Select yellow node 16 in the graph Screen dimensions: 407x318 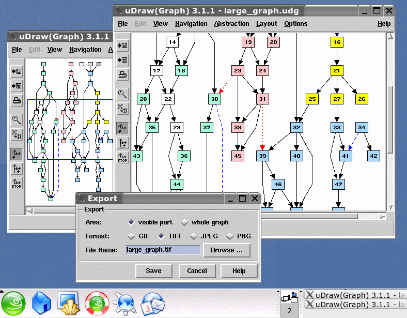click(x=337, y=42)
